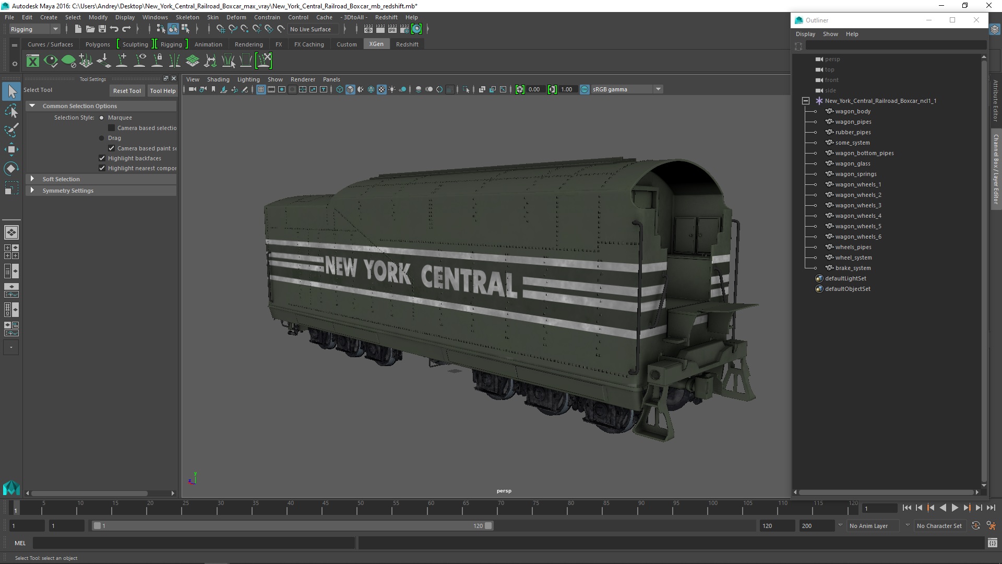Image resolution: width=1002 pixels, height=564 pixels.
Task: Toggle the viewport grid display button
Action: click(260, 89)
